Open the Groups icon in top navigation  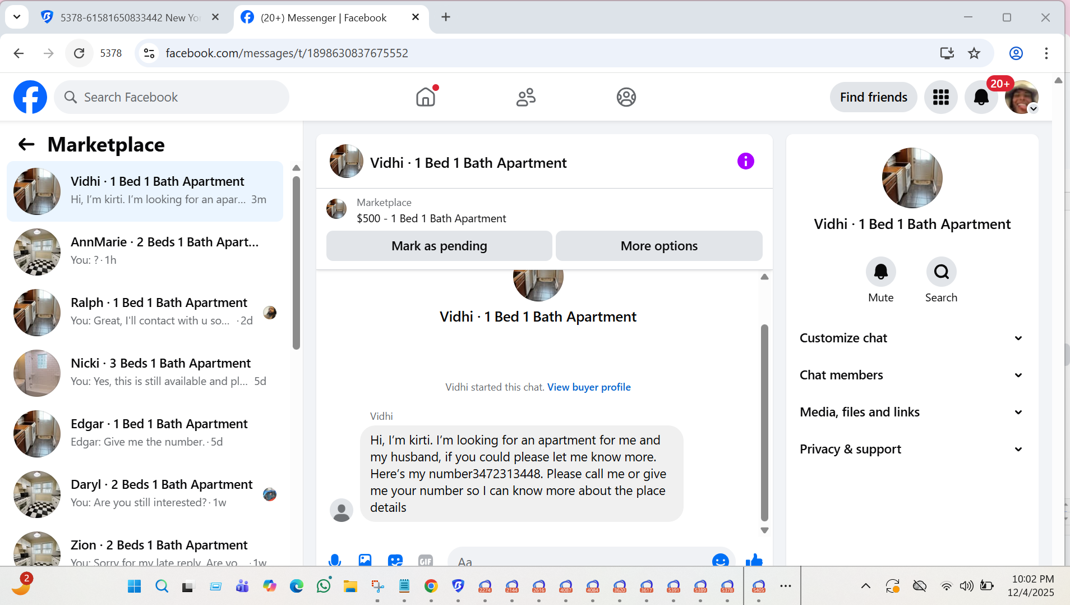tap(626, 97)
